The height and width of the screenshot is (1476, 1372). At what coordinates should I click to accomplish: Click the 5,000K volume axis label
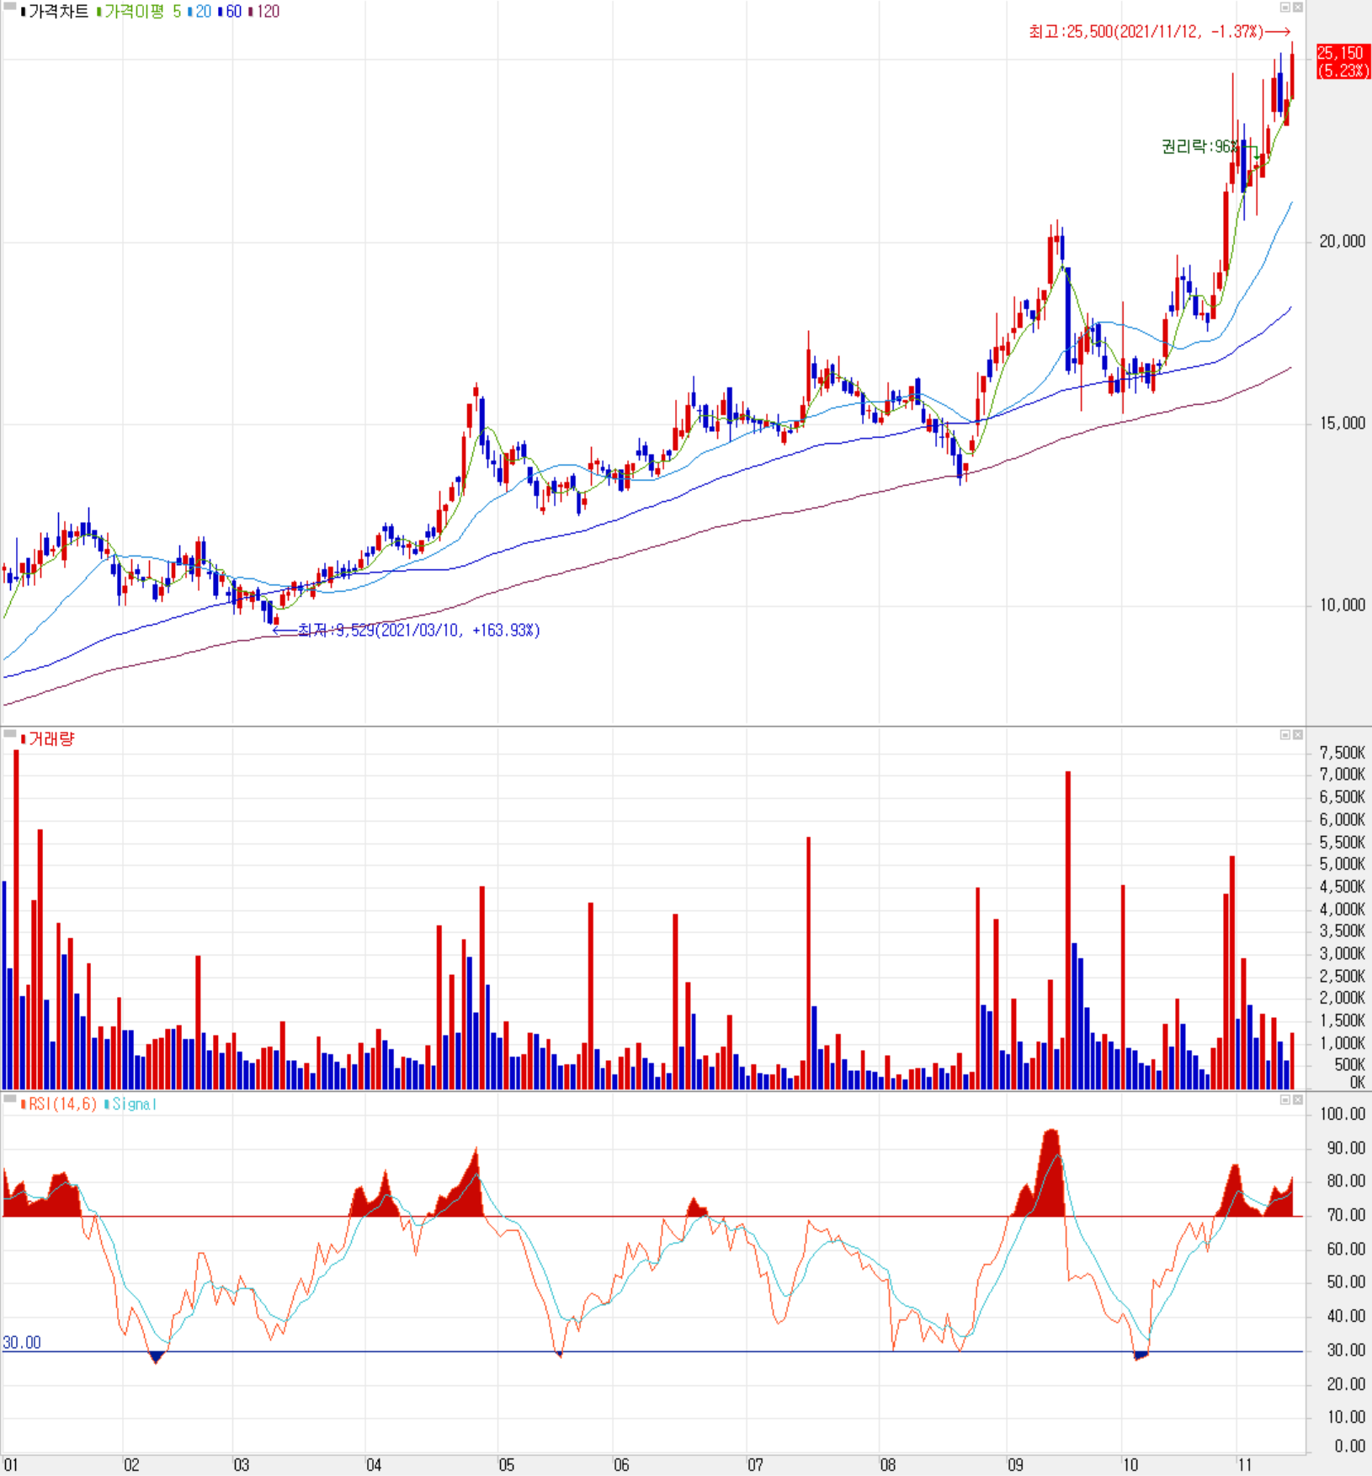point(1342,864)
